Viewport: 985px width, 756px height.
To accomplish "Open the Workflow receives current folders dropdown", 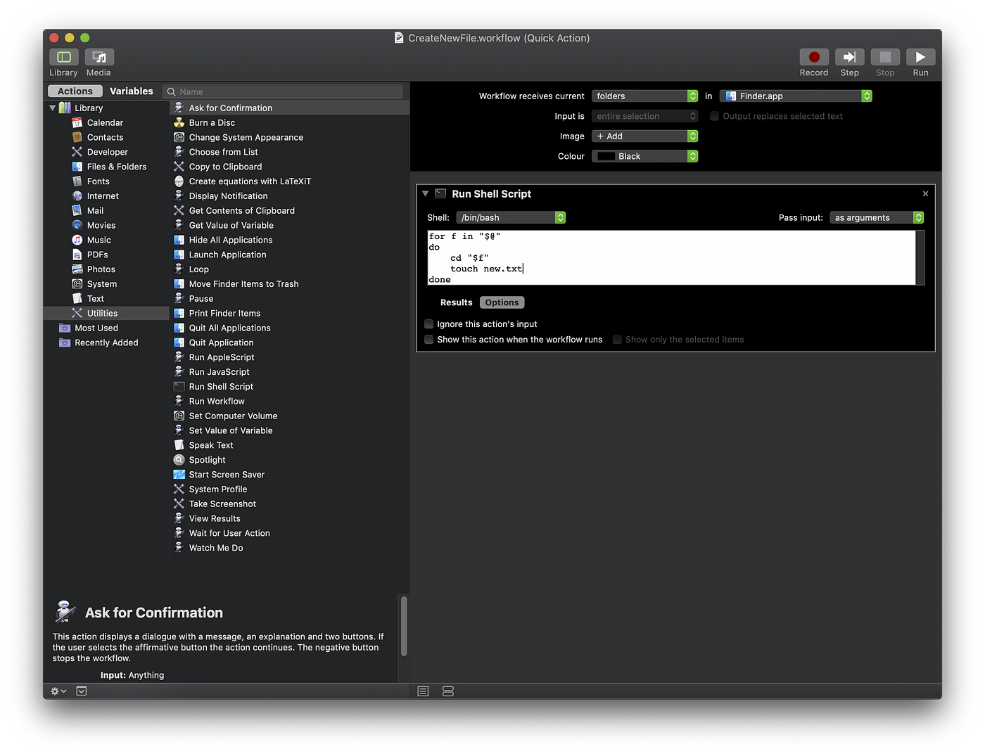I will (x=644, y=96).
